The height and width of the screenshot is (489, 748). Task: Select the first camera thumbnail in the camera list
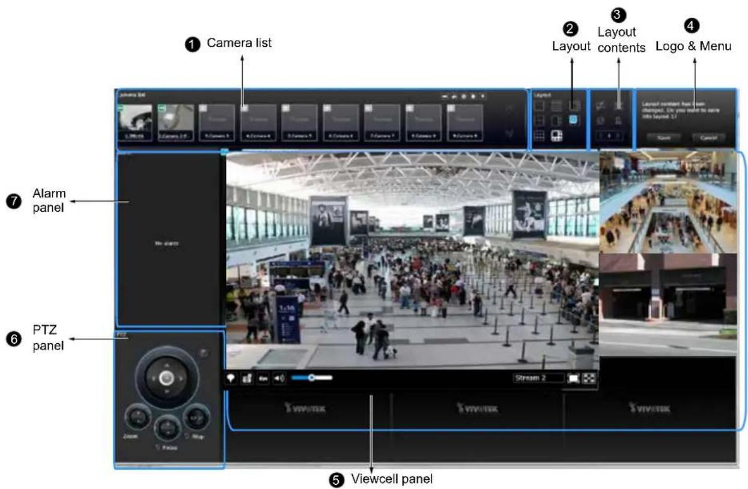(x=134, y=122)
